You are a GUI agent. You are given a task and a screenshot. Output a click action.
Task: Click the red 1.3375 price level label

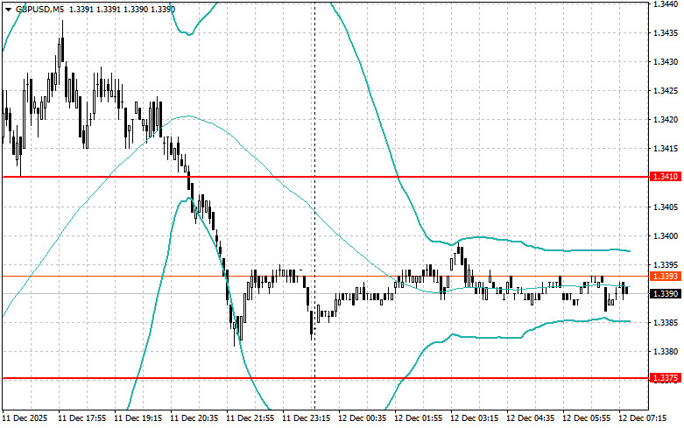(x=665, y=378)
